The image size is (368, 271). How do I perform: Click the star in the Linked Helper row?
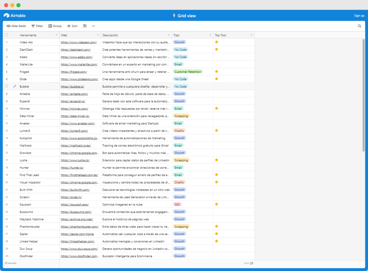216,241
